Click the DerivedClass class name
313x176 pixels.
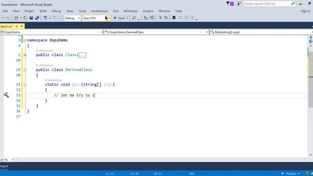[x=79, y=69]
